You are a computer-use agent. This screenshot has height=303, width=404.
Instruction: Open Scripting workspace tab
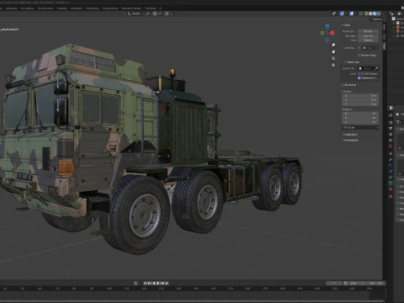(x=151, y=8)
